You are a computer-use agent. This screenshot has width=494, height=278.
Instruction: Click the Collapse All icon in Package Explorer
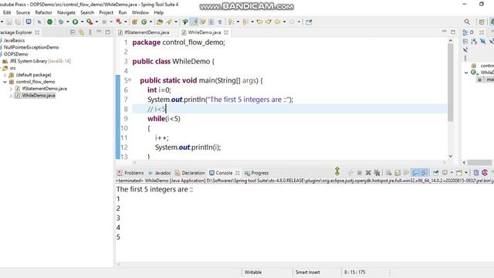pyautogui.click(x=73, y=32)
